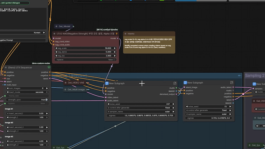Click the Get_VIDEO VAE node label
This screenshot has width=265, height=149.
[x=76, y=83]
